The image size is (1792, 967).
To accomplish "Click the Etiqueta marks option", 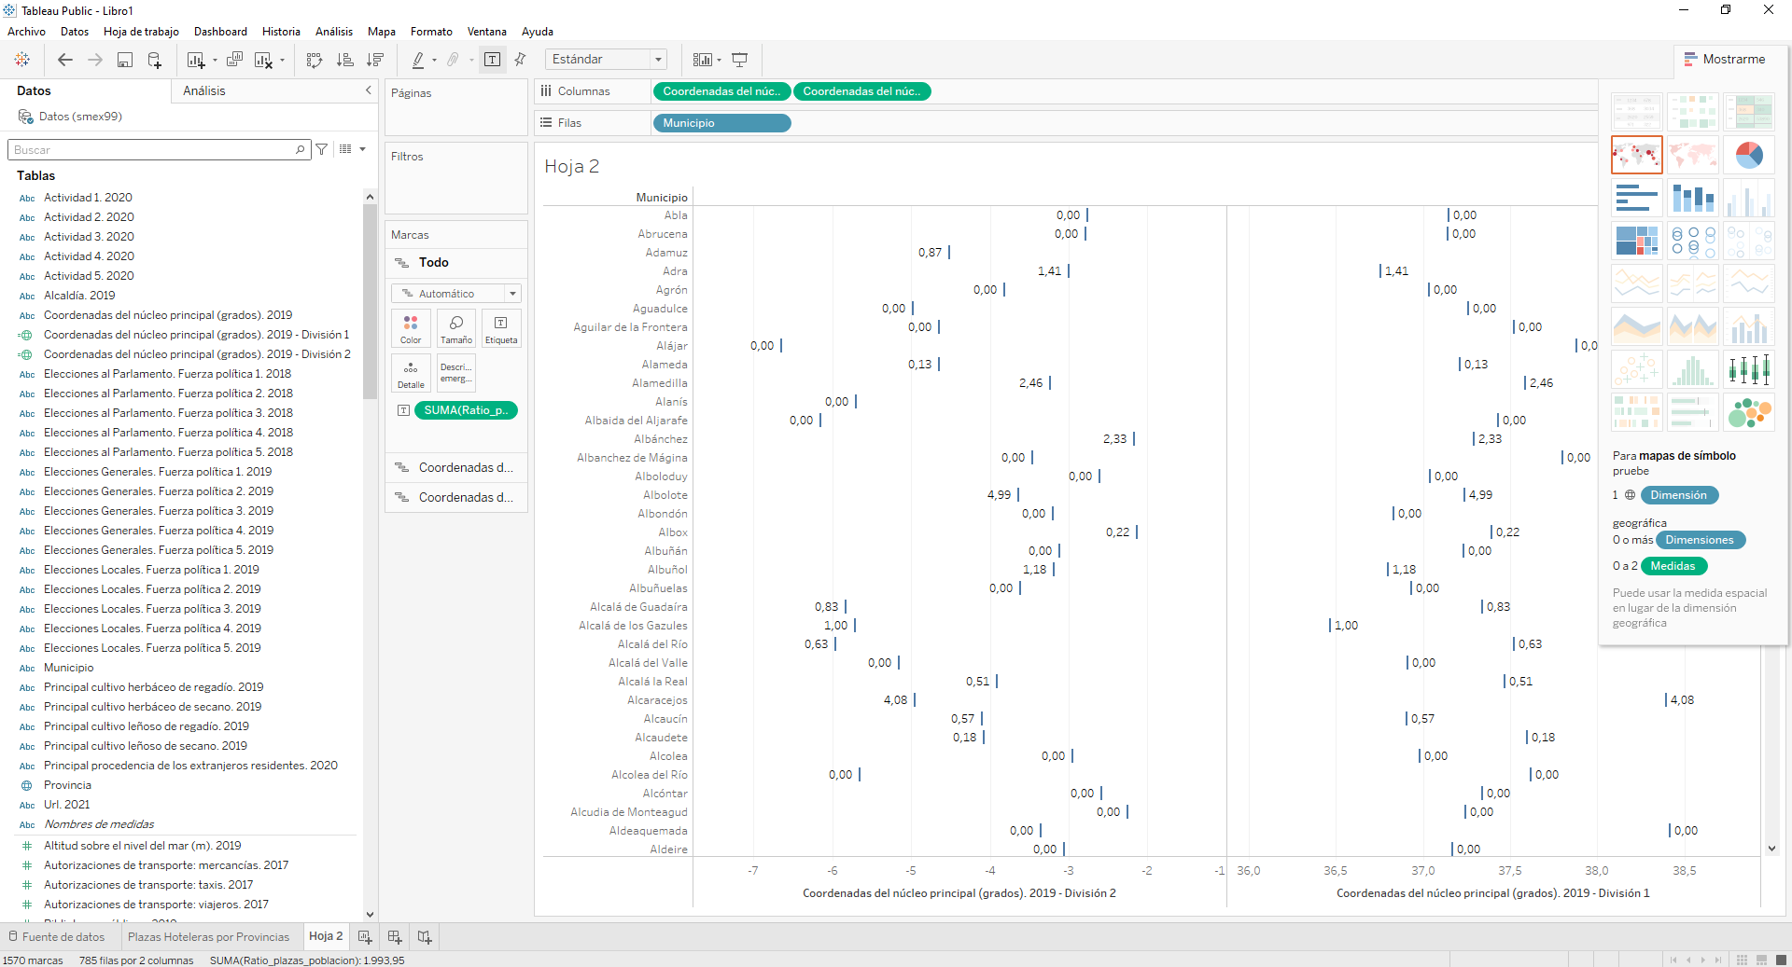I will pos(501,328).
